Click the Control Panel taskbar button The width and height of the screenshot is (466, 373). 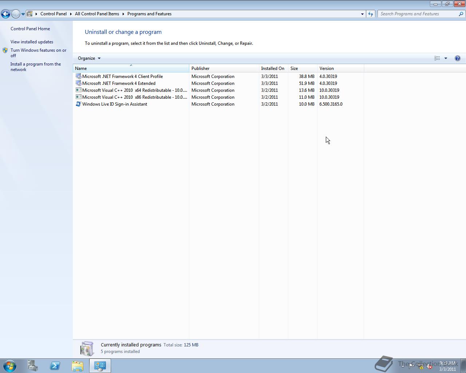pos(100,366)
